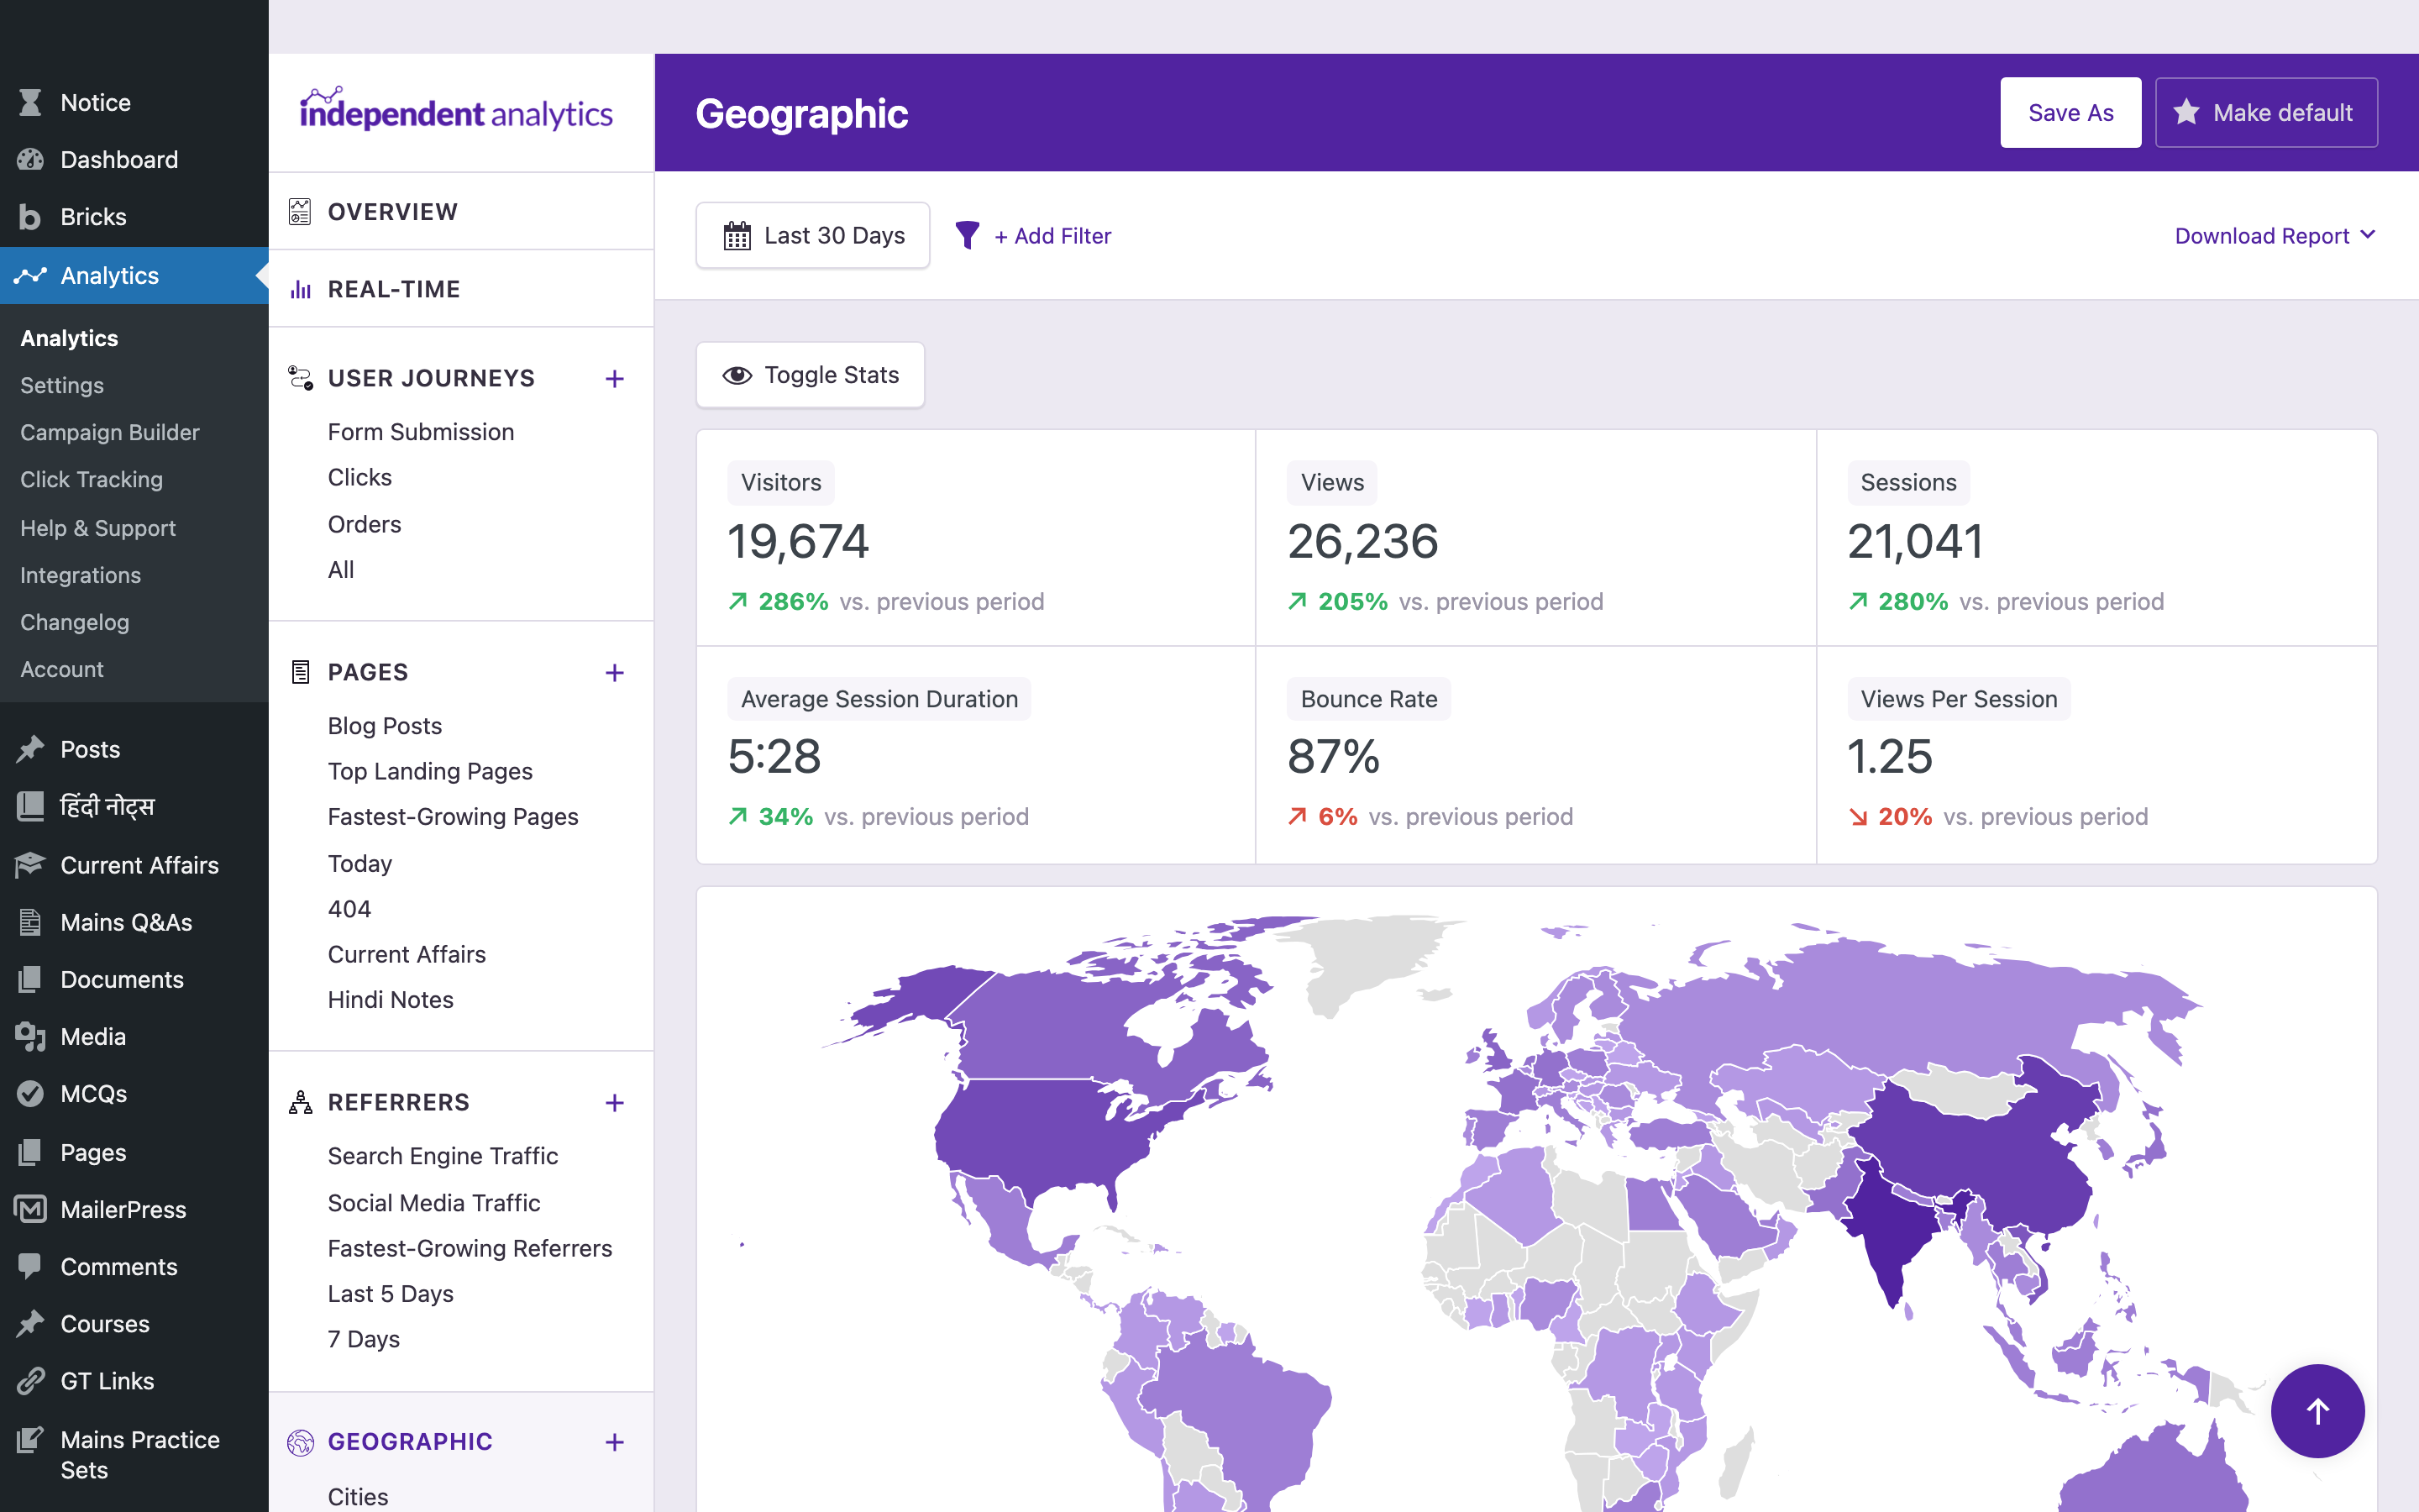Click the filter funnel icon
Viewport: 2419px width, 1512px height.
pos(967,235)
